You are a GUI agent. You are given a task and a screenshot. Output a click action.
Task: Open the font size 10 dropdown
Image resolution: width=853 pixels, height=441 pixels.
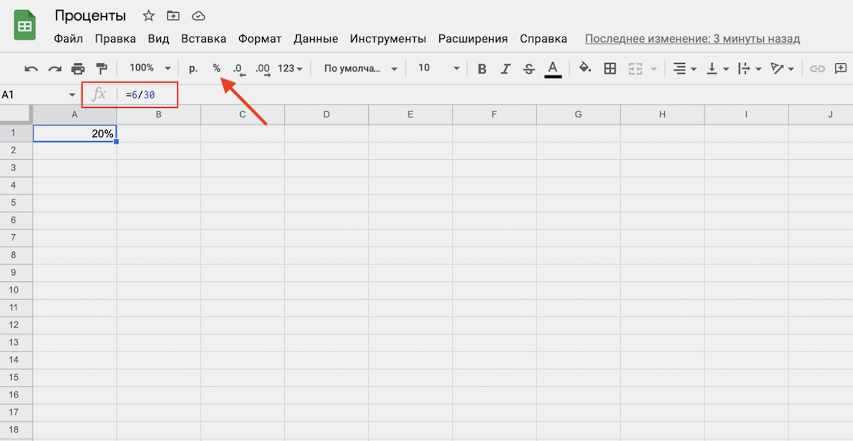point(438,68)
